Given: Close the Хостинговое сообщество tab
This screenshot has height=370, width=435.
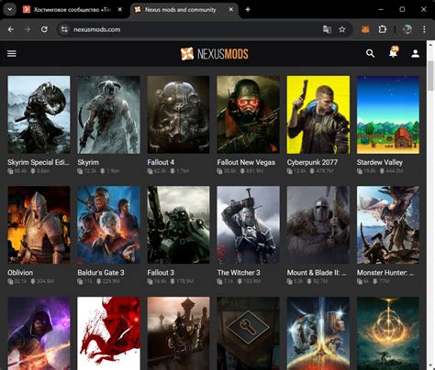Looking at the screenshot, I should tap(120, 9).
